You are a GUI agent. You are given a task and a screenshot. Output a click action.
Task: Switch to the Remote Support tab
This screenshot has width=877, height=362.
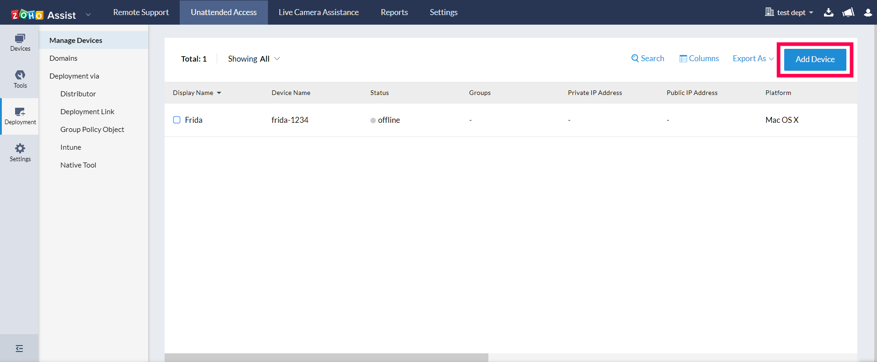click(141, 12)
